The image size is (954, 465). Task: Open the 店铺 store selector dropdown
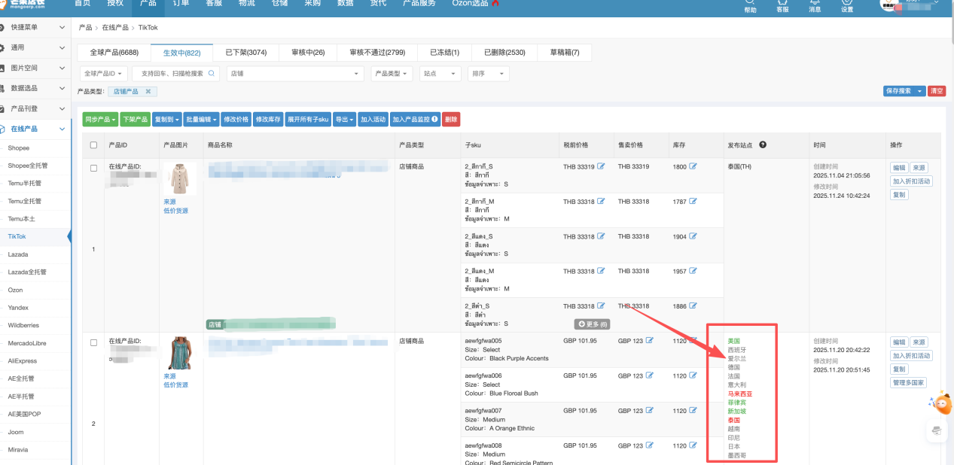click(295, 74)
